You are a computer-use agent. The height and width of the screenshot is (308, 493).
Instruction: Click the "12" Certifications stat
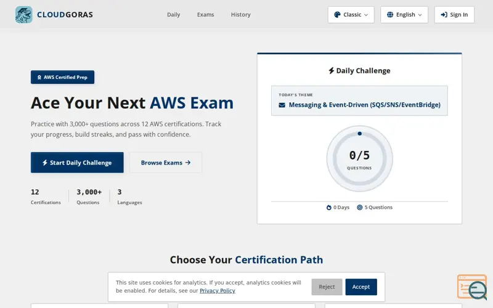tap(35, 192)
